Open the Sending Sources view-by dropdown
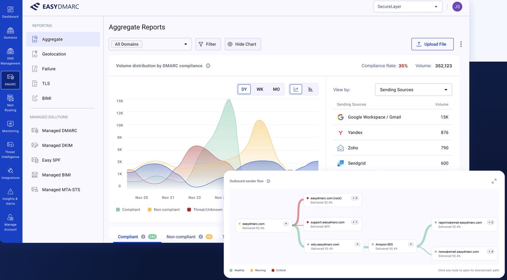507x280 pixels. (x=414, y=90)
